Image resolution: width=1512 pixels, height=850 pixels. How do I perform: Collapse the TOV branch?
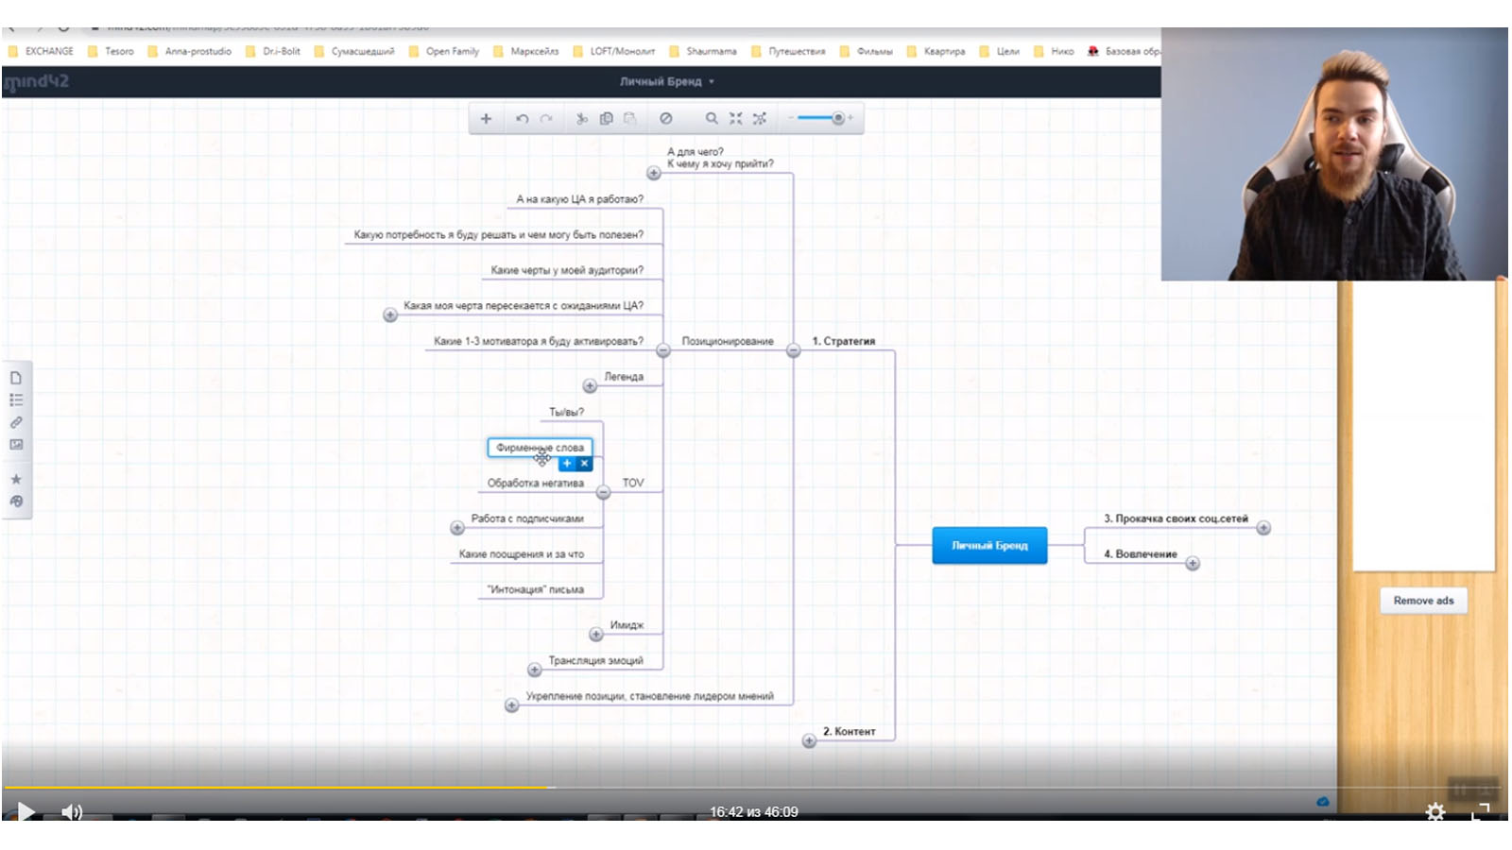click(x=604, y=492)
